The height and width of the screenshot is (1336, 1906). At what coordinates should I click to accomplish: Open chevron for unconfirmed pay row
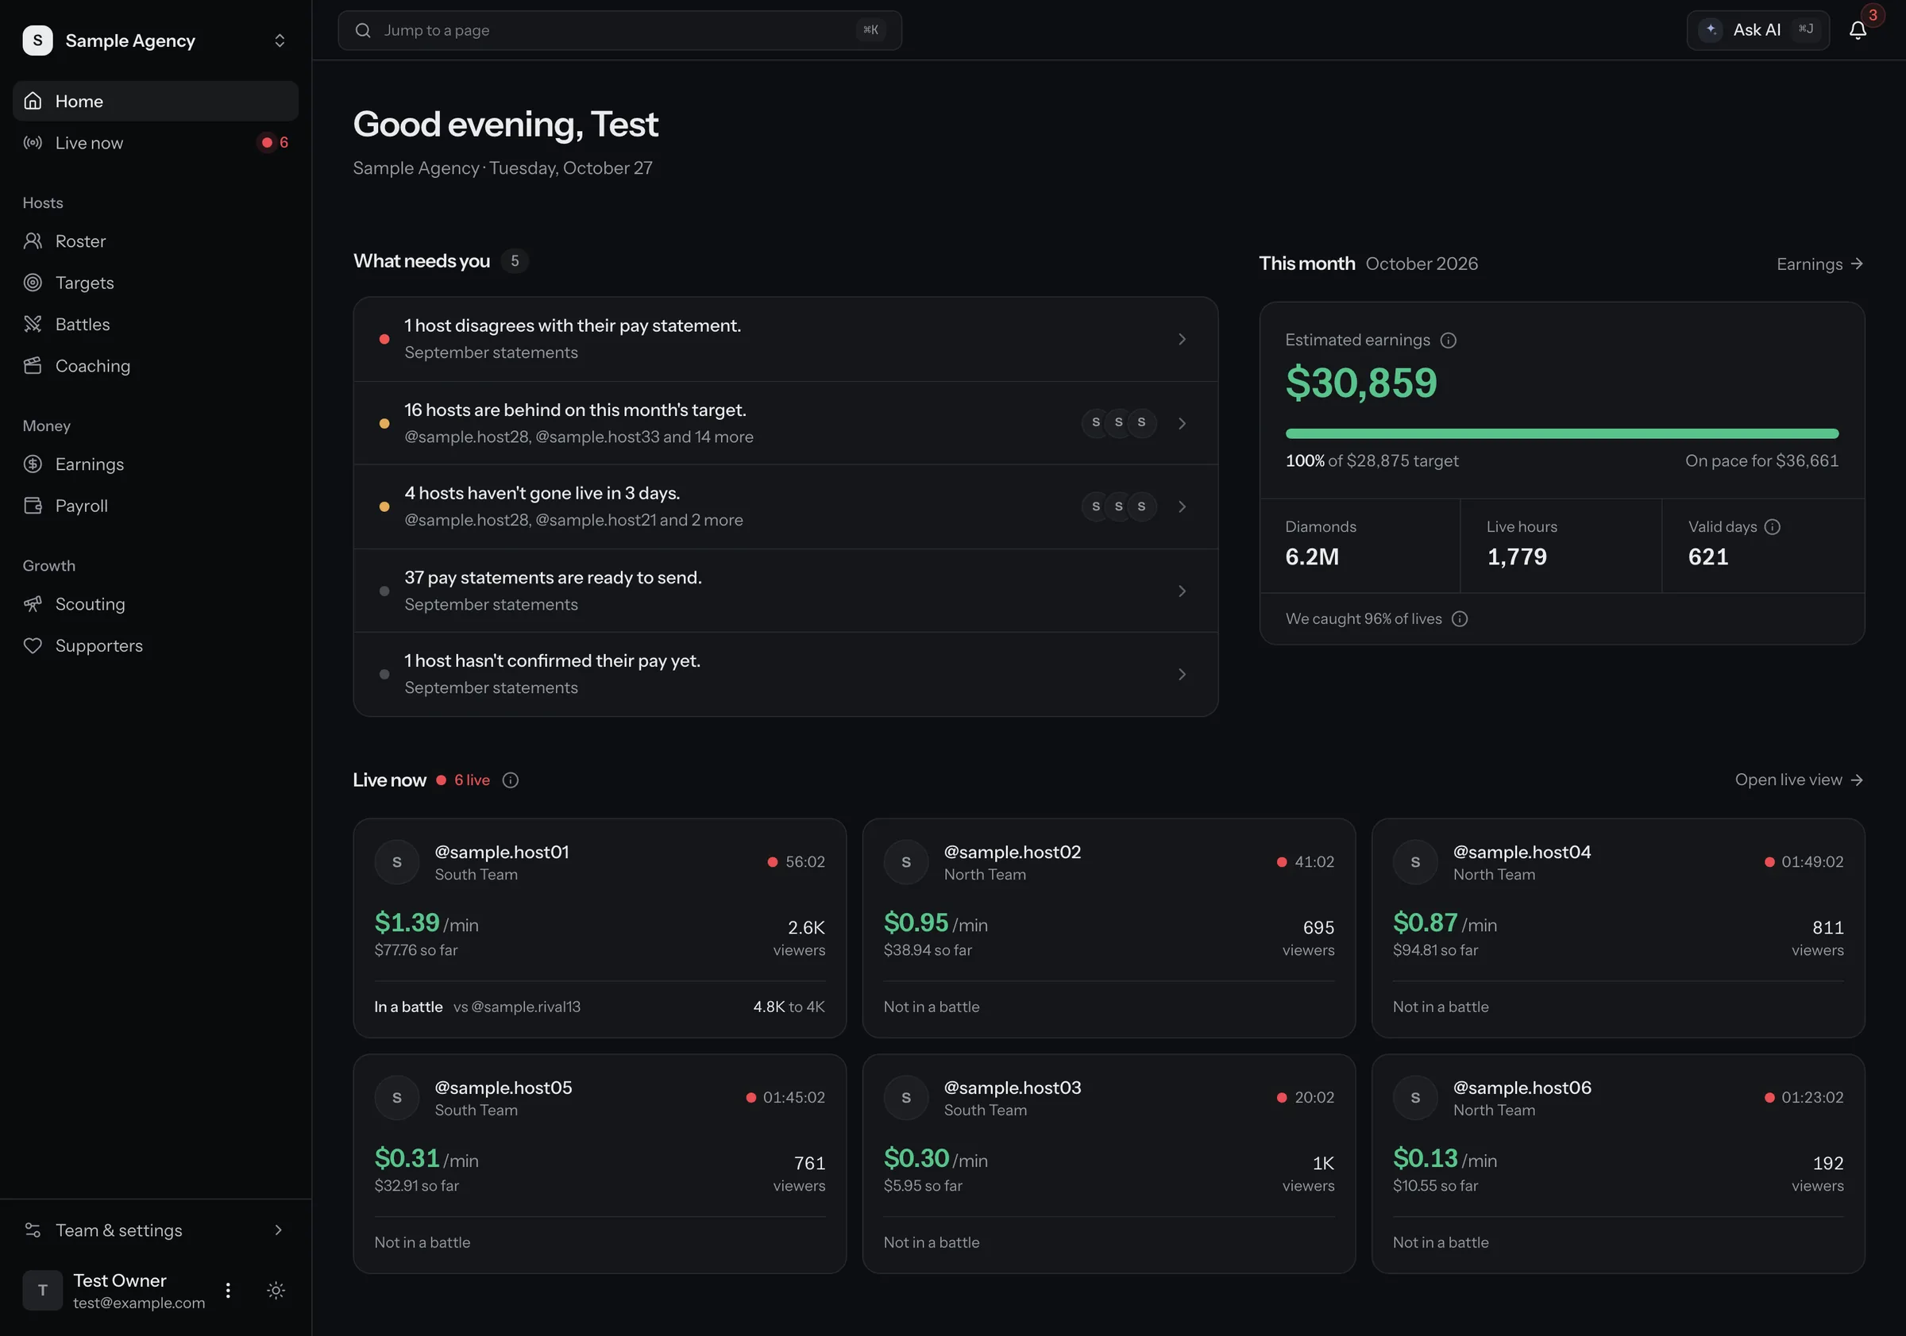click(1183, 675)
